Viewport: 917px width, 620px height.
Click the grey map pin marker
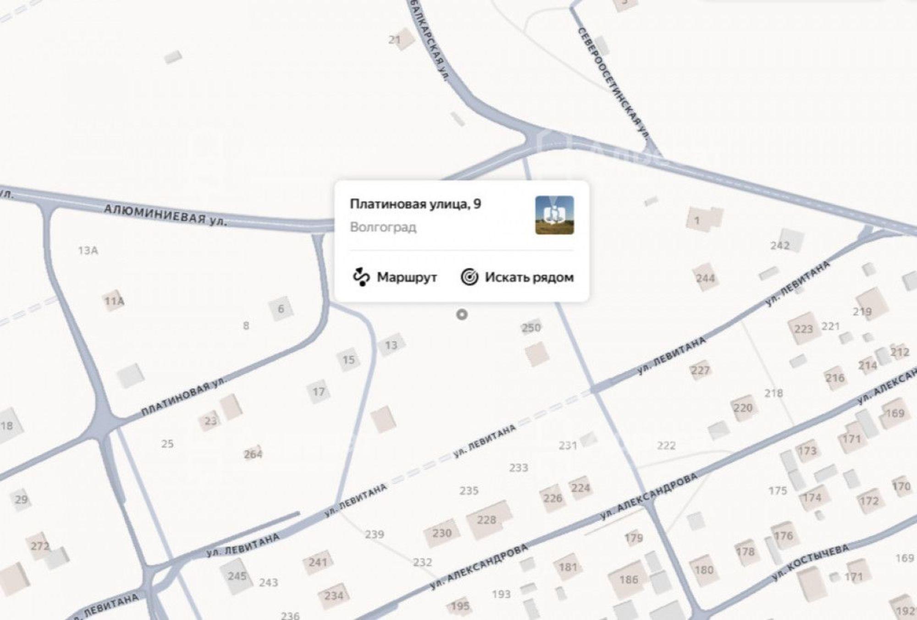pyautogui.click(x=462, y=314)
